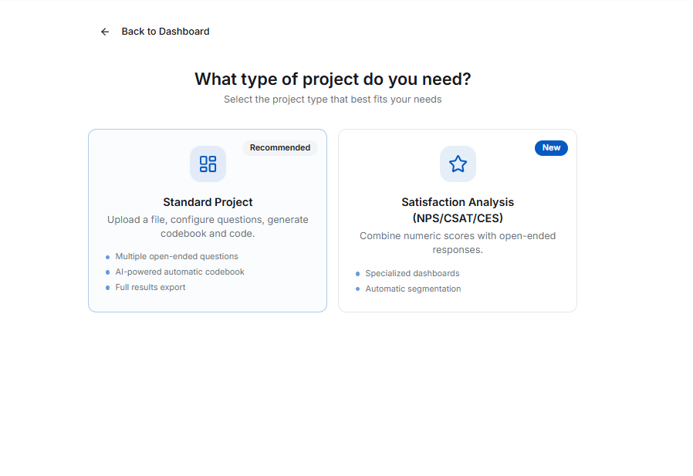Click "What type of project" heading
This screenshot has height=476, width=693.
[x=333, y=79]
